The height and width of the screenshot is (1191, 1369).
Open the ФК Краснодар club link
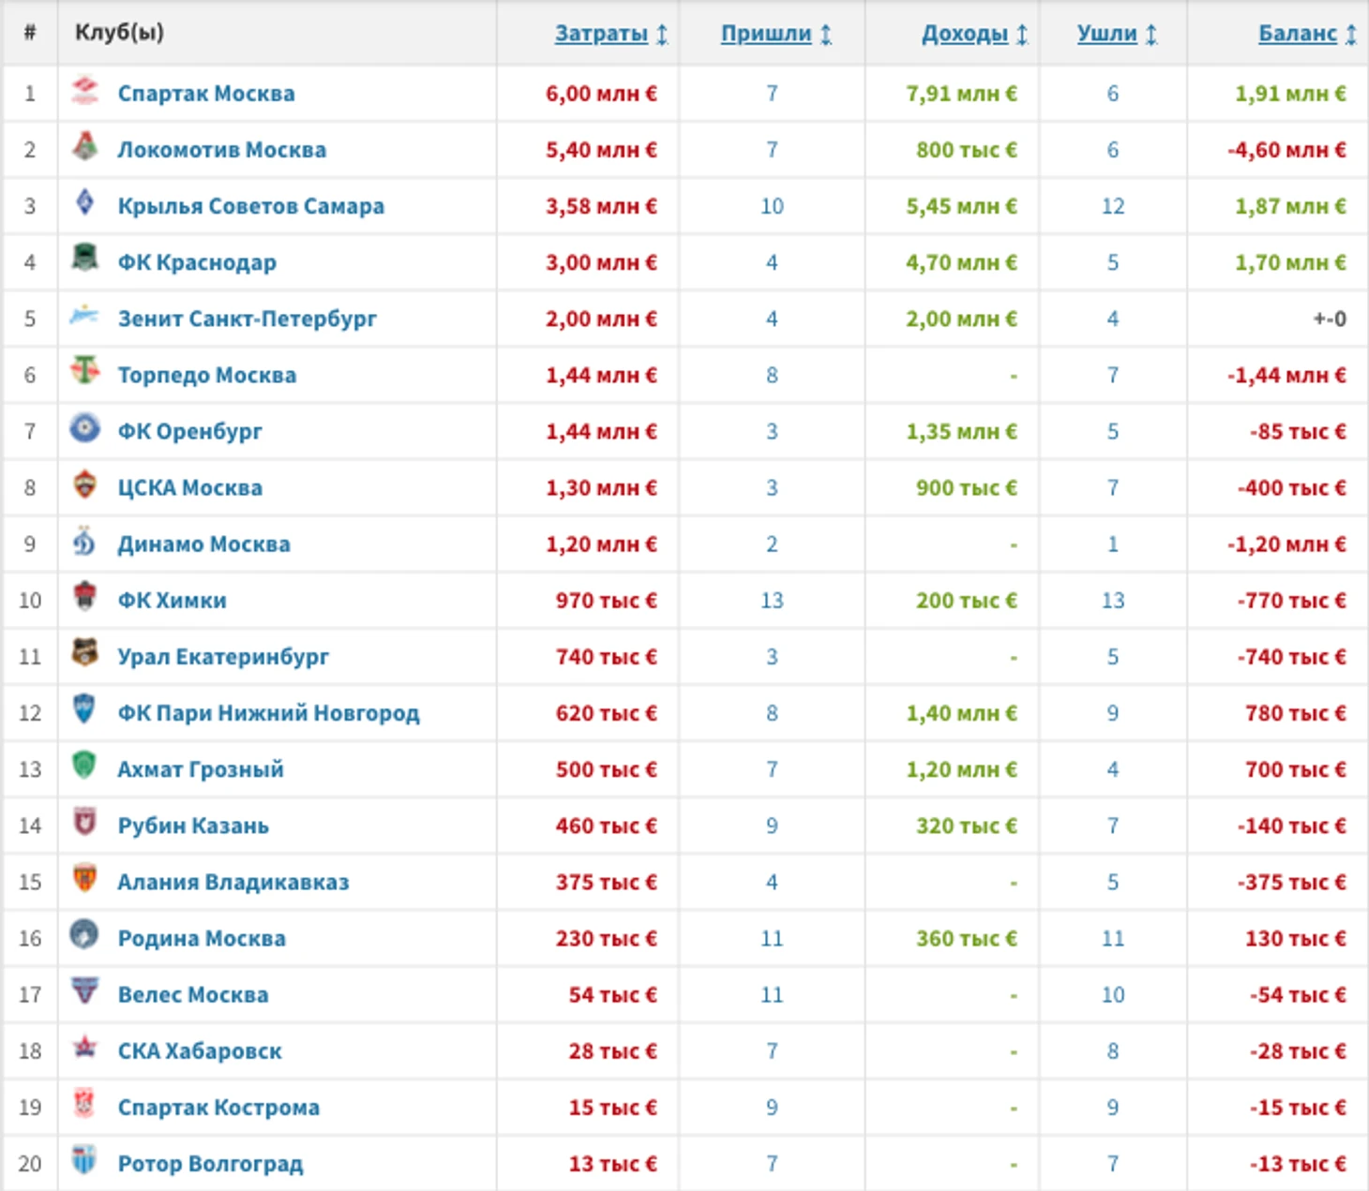tap(197, 262)
